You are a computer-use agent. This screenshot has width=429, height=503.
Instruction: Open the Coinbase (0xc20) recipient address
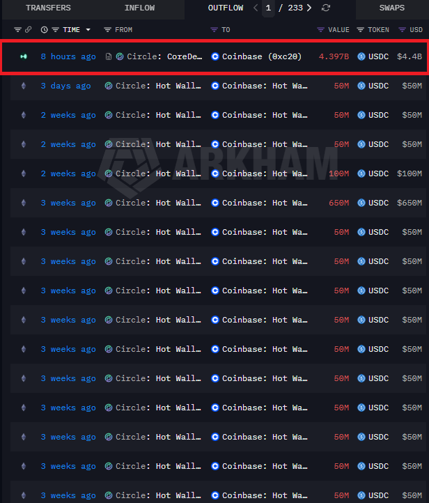[x=262, y=56]
